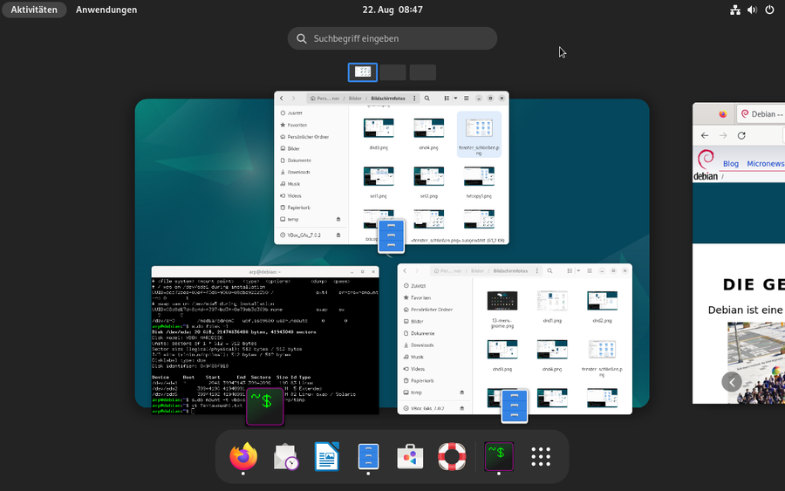Screen dimensions: 785x491
Task: Eject VBox_GAs 7.0.2 in bottom Files window
Action: [x=461, y=408]
